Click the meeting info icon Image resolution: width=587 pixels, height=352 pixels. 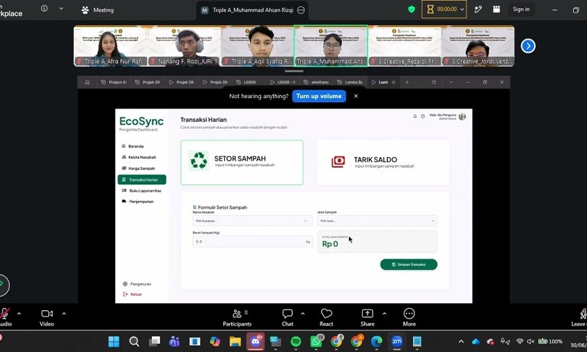coord(44,8)
